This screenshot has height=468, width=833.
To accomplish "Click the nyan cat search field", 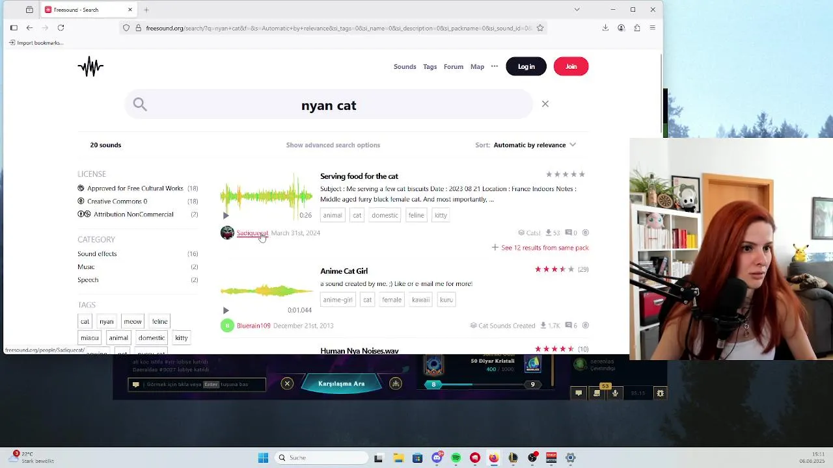I will (329, 105).
